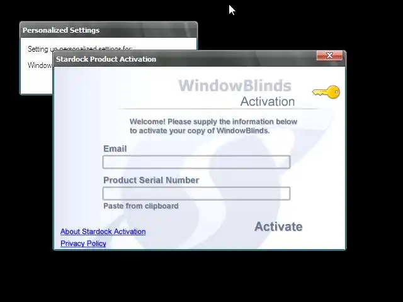The image size is (403, 302).
Task: Select the Stardock Product Activation title bar
Action: [185, 59]
